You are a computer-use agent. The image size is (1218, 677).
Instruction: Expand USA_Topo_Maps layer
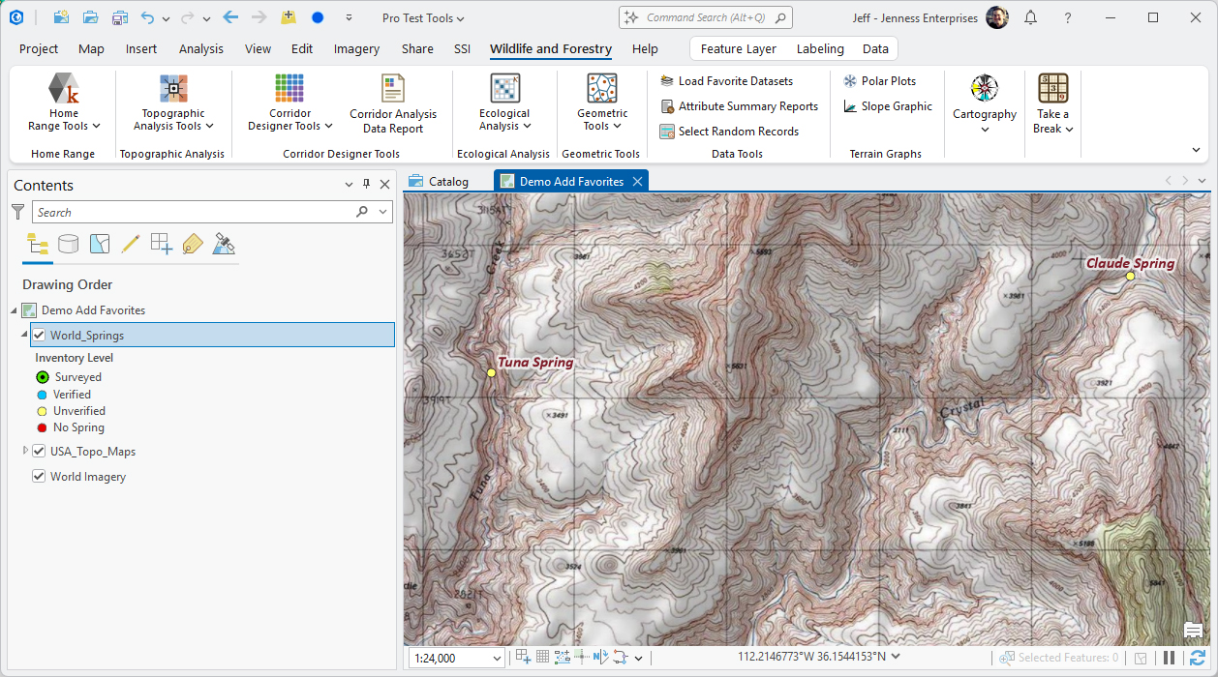(25, 452)
